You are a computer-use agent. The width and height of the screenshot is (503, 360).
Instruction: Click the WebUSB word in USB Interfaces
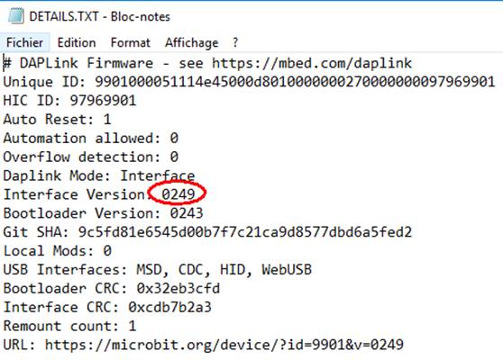pyautogui.click(x=287, y=269)
